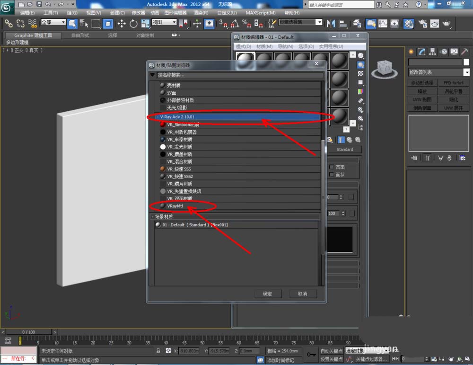Click the Material Editor toolbar icon
The height and width of the screenshot is (365, 473).
coord(409,24)
